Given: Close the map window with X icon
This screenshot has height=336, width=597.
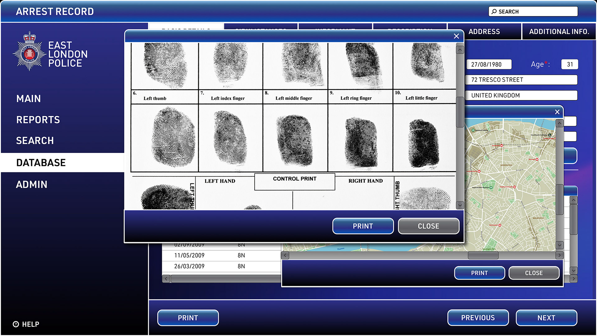Looking at the screenshot, I should coord(557,112).
